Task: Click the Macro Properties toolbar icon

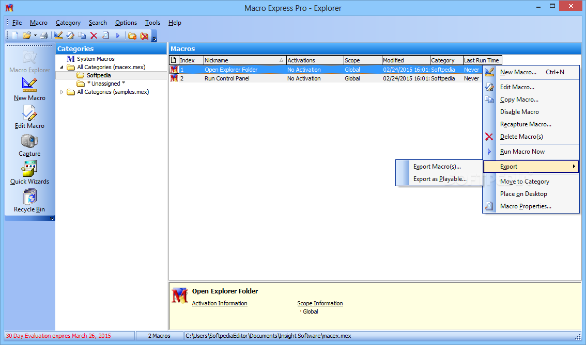Action: click(x=106, y=36)
